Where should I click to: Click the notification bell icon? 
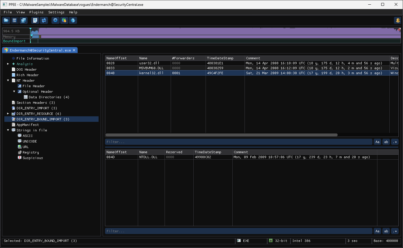397,20
